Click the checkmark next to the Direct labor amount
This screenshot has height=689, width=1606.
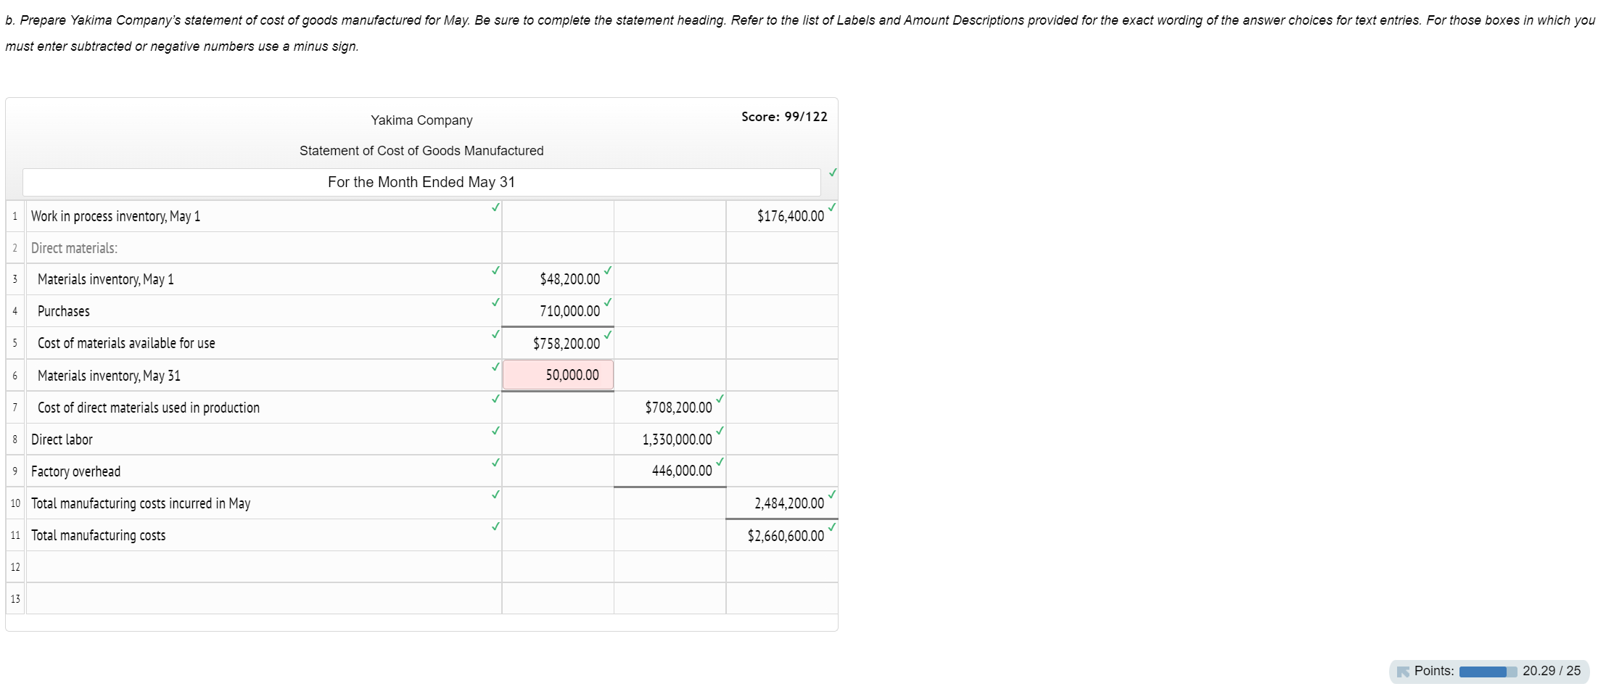coord(719,430)
